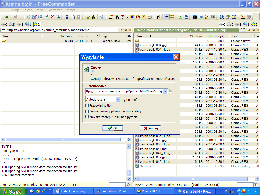
Task: Switch to Instrukcja-strony taskbar item
Action: pos(73,191)
